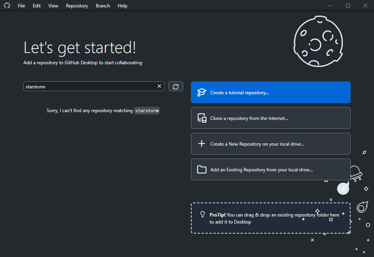Open the View menu
The width and height of the screenshot is (374, 257).
(x=53, y=6)
